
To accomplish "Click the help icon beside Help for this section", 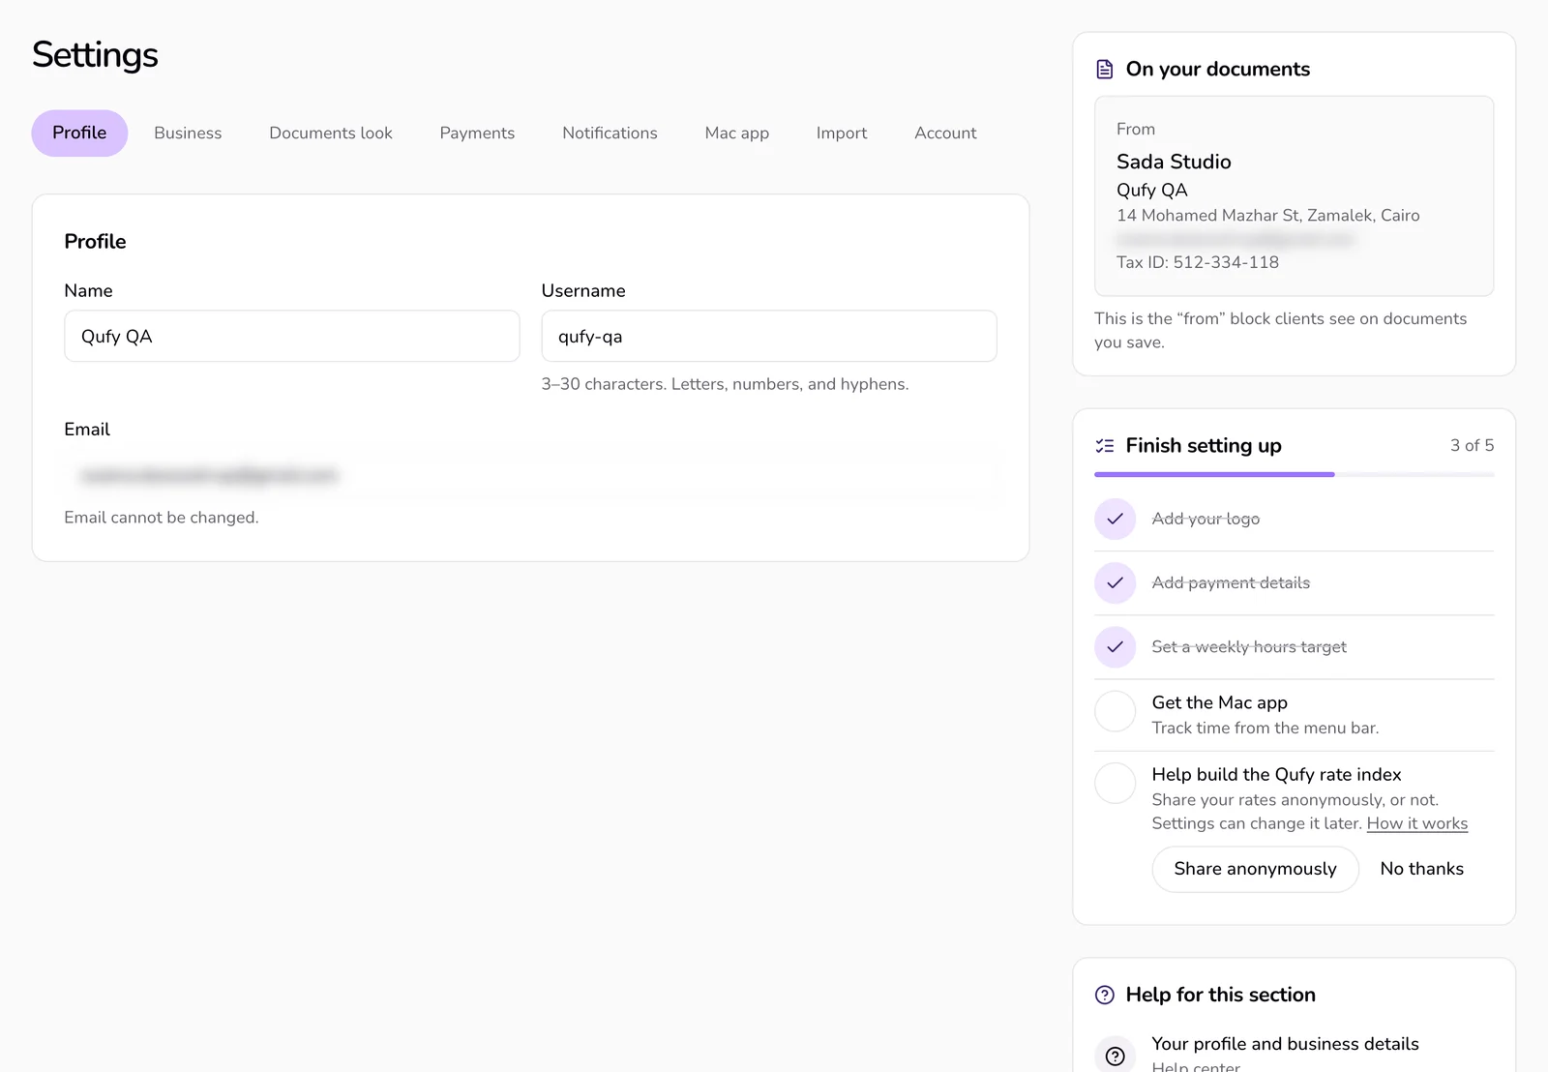I will (1104, 995).
